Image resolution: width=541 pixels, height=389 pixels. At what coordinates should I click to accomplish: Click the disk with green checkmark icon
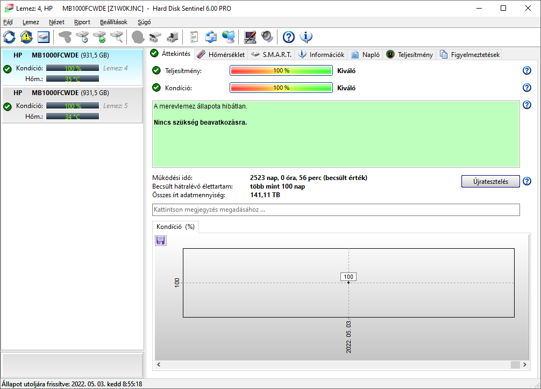99,37
